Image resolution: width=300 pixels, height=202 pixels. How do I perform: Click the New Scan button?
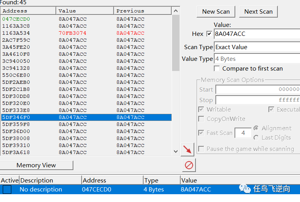(216, 12)
